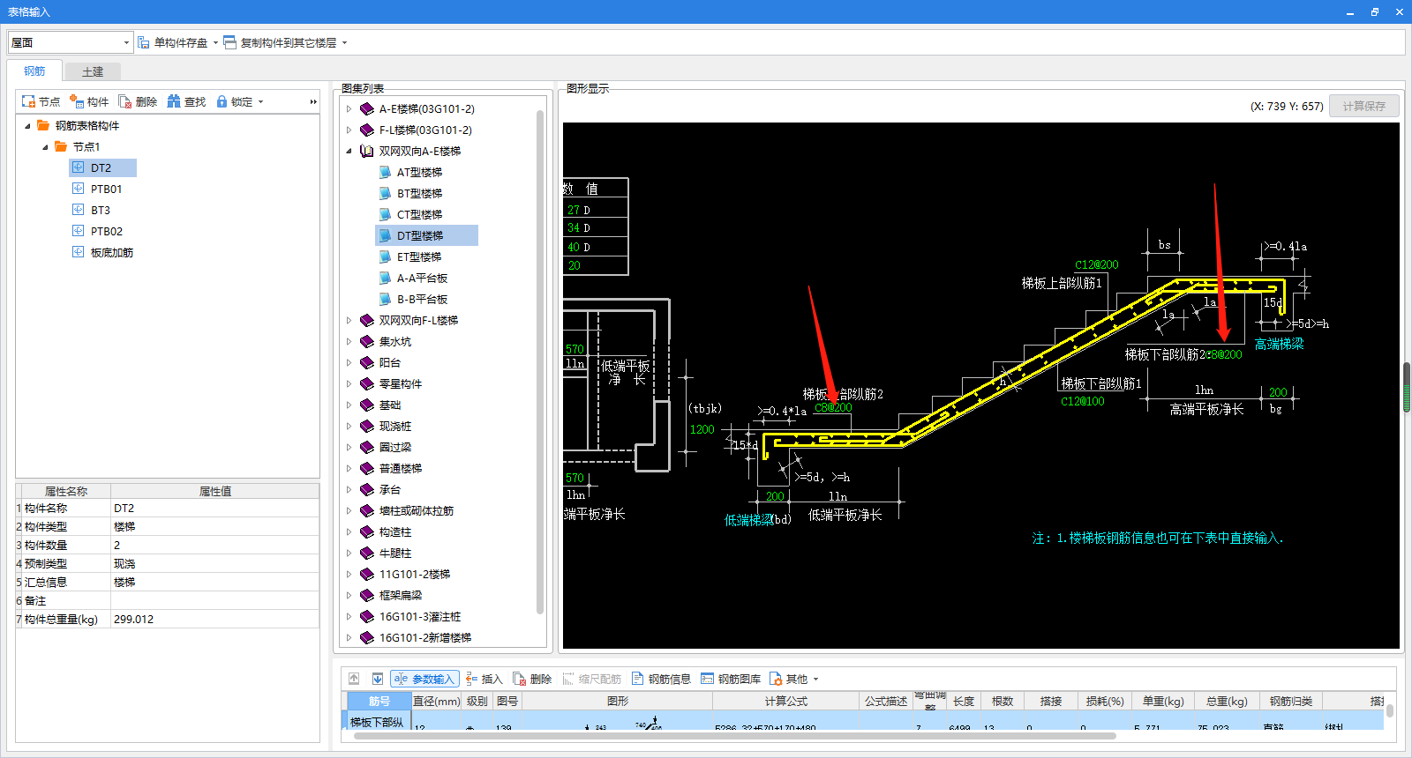Viewport: 1412px width, 758px height.
Task: Collapse 钢筋表格构件 tree root
Action: click(x=27, y=126)
